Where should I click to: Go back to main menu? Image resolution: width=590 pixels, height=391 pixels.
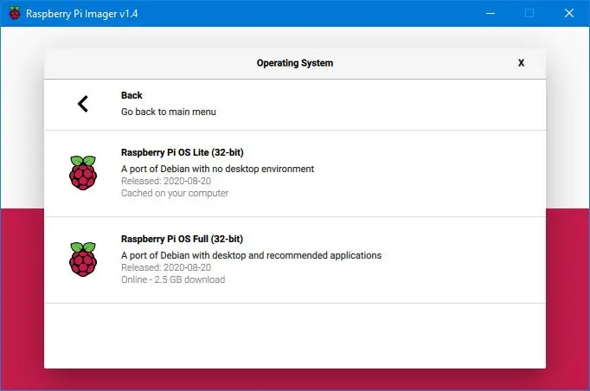coord(295,105)
